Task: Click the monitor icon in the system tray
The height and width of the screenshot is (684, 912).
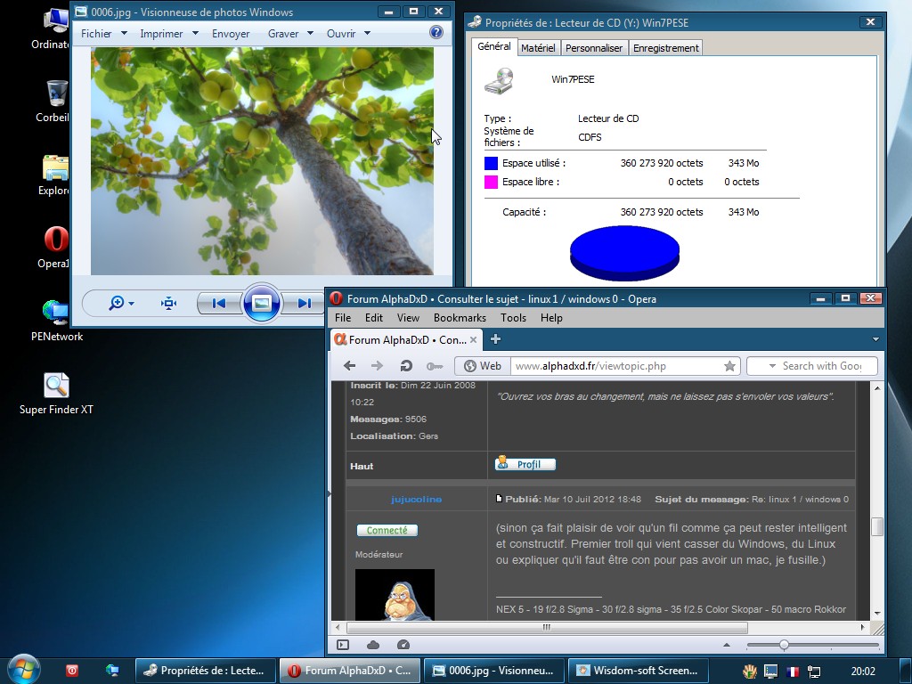Action: pyautogui.click(x=770, y=672)
